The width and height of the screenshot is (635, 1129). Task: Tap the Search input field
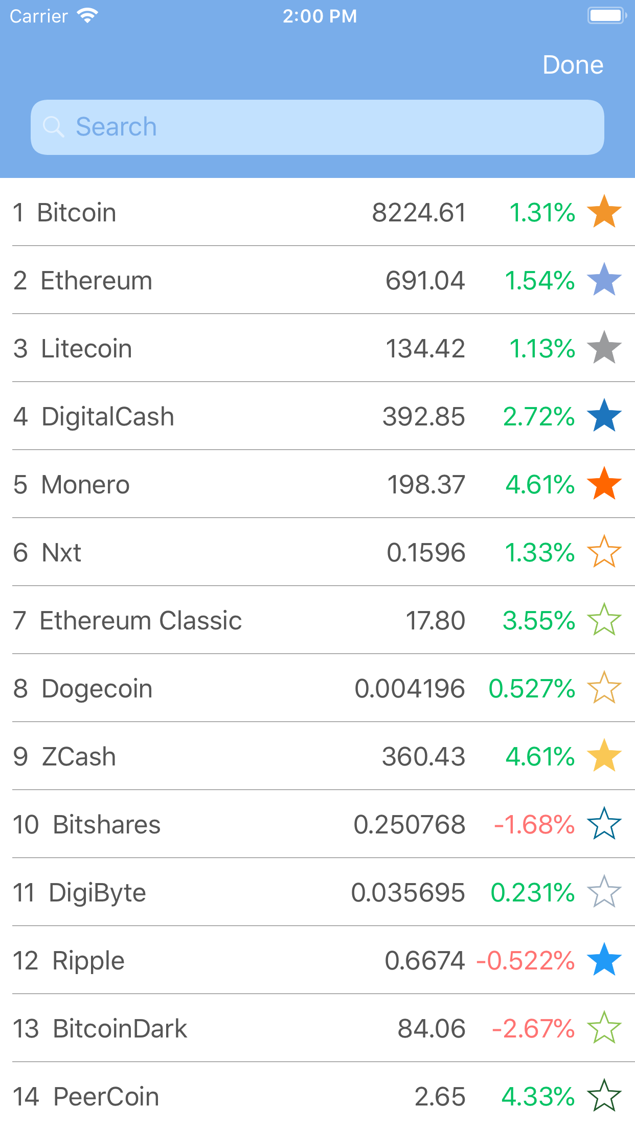pos(318,126)
